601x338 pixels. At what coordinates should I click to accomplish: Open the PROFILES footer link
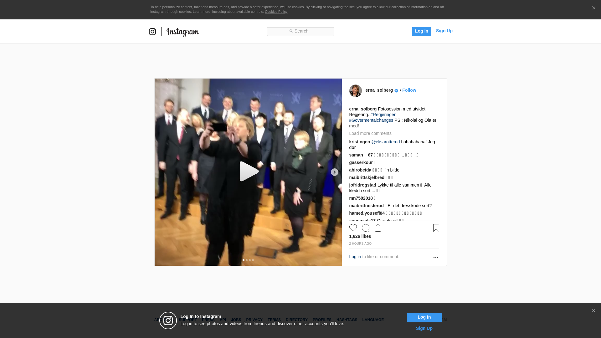(322, 320)
